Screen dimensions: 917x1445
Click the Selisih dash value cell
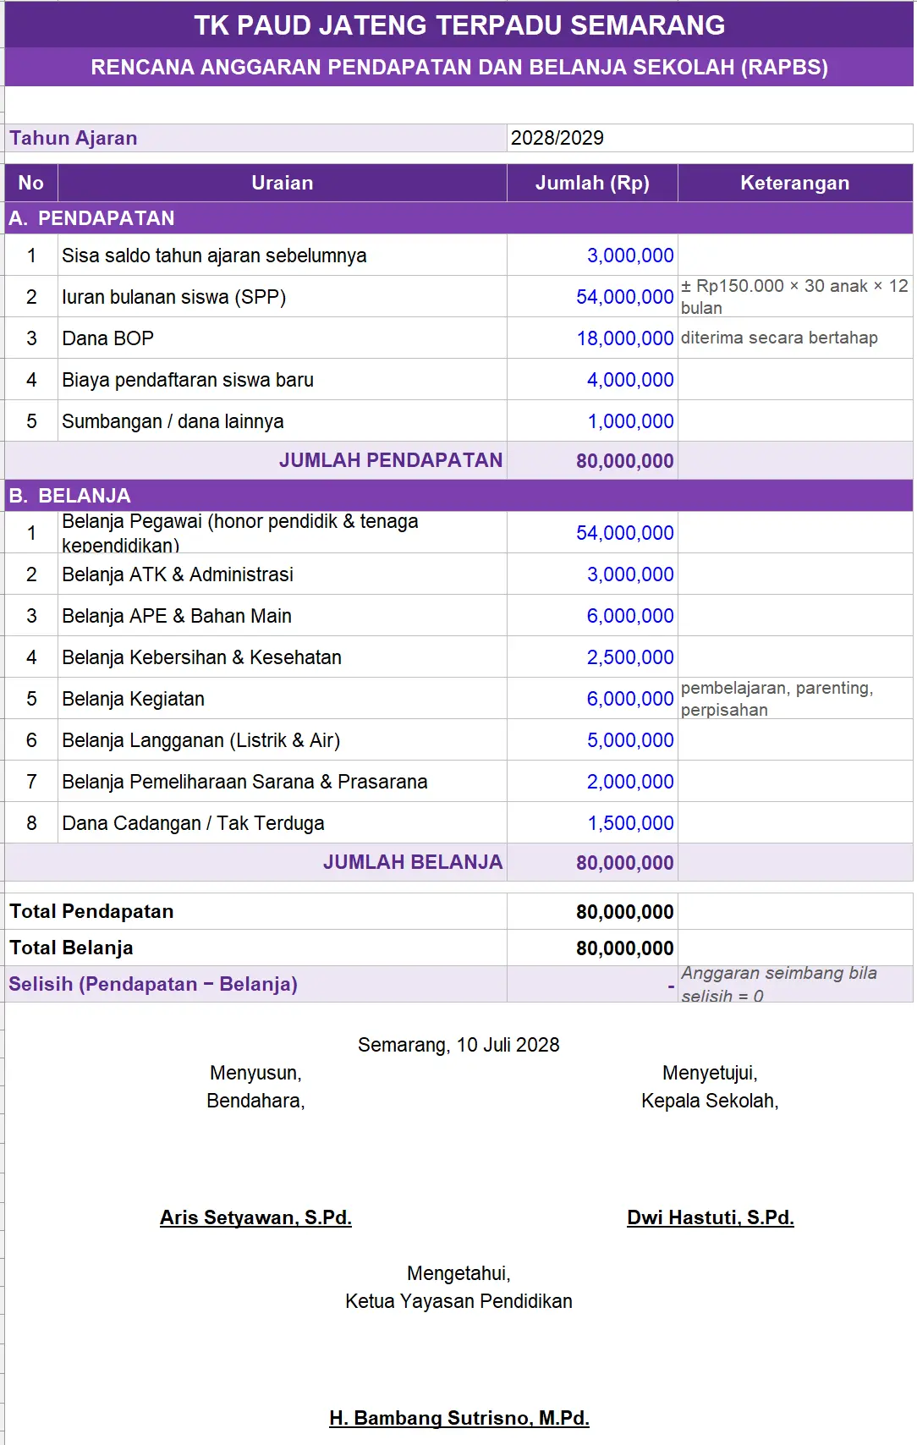(592, 984)
